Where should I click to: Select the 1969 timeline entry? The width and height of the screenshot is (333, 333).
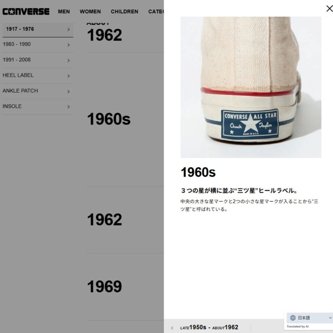105,286
